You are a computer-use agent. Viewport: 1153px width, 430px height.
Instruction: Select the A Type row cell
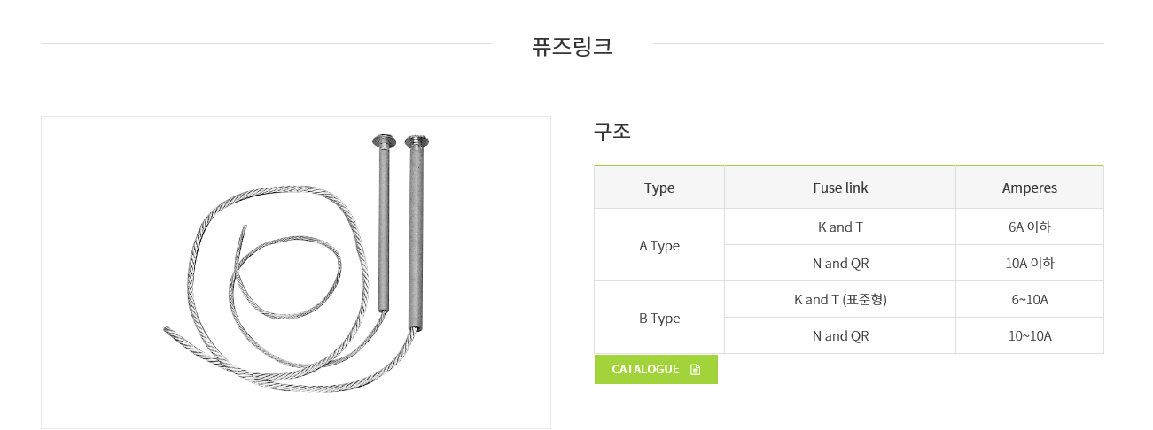click(x=659, y=246)
